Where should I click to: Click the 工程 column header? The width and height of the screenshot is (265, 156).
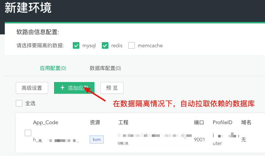pos(123,122)
